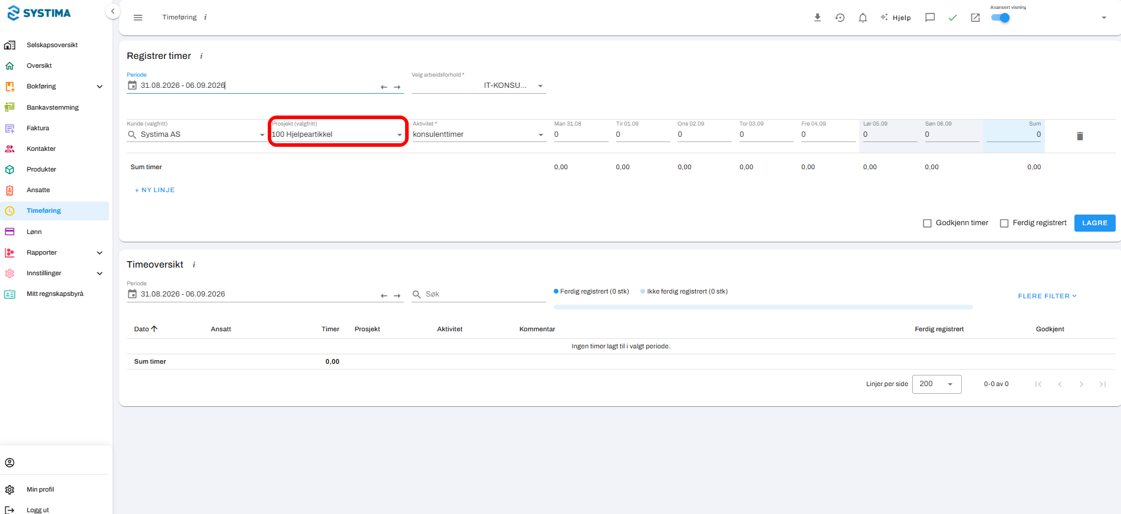Screen dimensions: 1121x514
Task: Click the Lør 05.09 hours field
Action: pyautogui.click(x=890, y=134)
